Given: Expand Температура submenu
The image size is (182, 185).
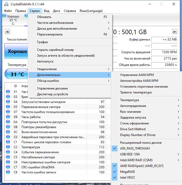Looking at the screenshot, I should click(146, 100).
